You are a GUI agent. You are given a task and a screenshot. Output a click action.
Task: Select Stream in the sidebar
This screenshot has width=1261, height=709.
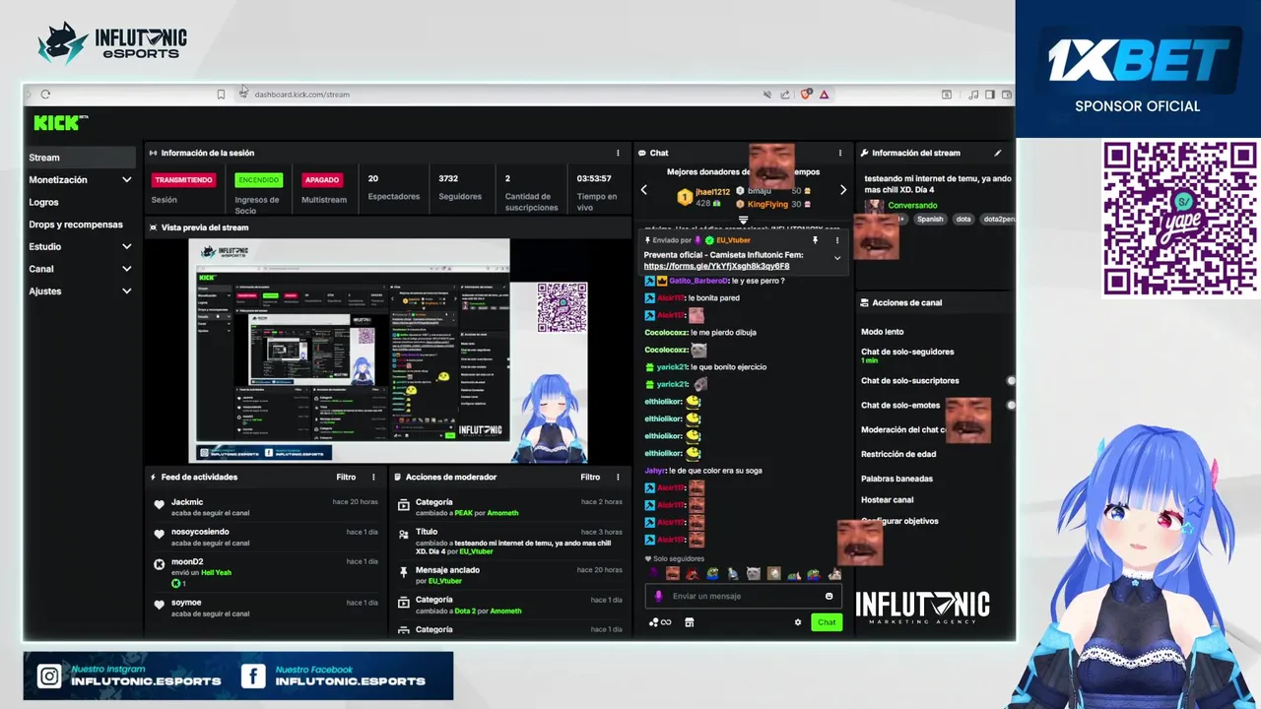point(81,158)
